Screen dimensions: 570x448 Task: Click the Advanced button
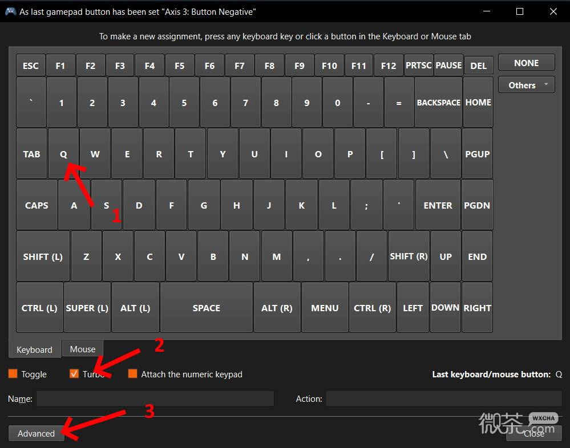[36, 434]
